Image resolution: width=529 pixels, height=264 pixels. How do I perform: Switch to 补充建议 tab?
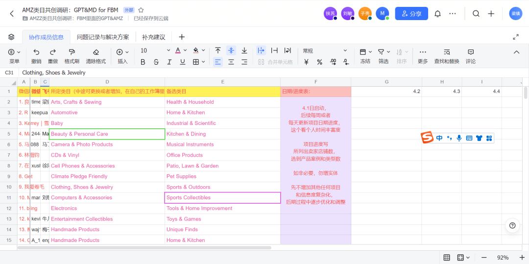click(153, 37)
